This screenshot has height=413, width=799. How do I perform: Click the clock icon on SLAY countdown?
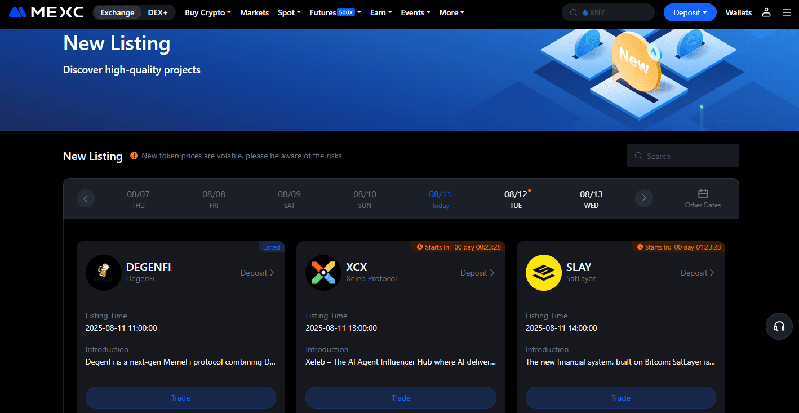tap(640, 247)
